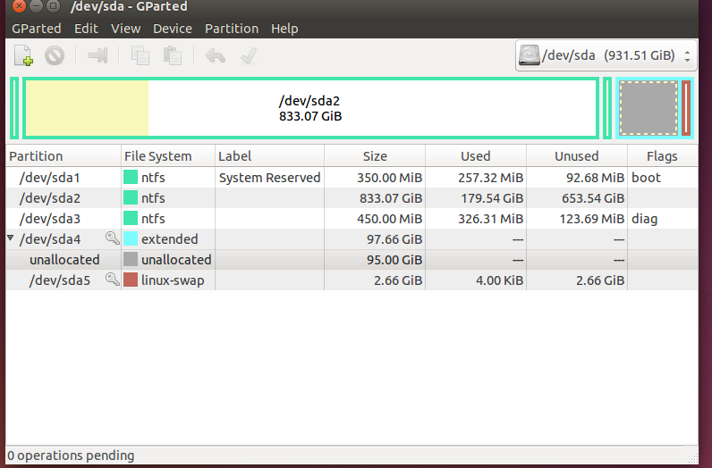Sort by the Unused column header
712x468 pixels.
tap(576, 156)
